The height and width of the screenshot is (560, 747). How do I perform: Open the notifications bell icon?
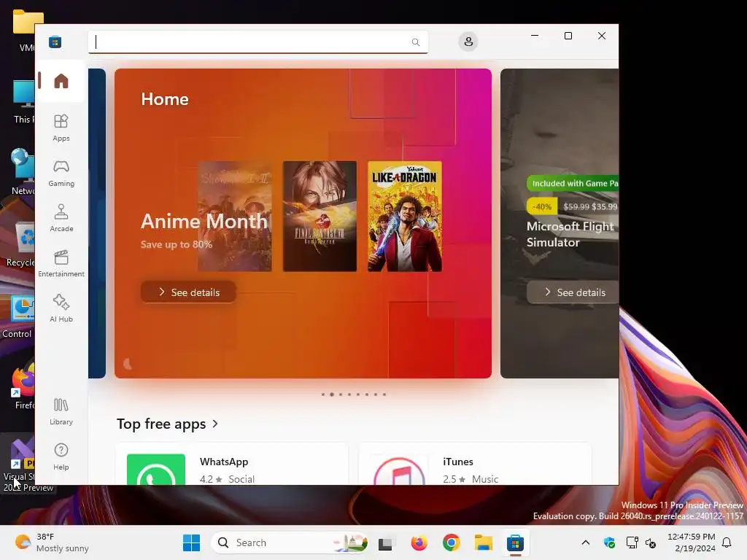point(727,542)
